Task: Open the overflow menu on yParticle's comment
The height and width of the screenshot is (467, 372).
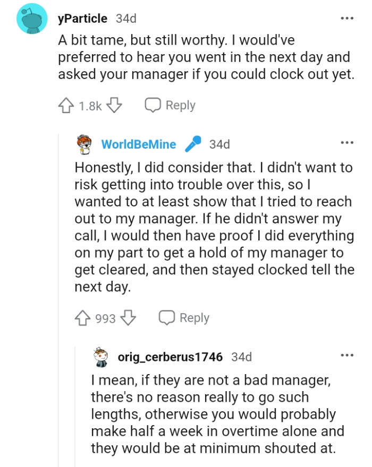Action: tap(347, 18)
